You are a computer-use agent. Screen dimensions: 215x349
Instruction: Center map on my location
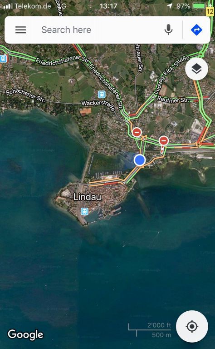(192, 326)
